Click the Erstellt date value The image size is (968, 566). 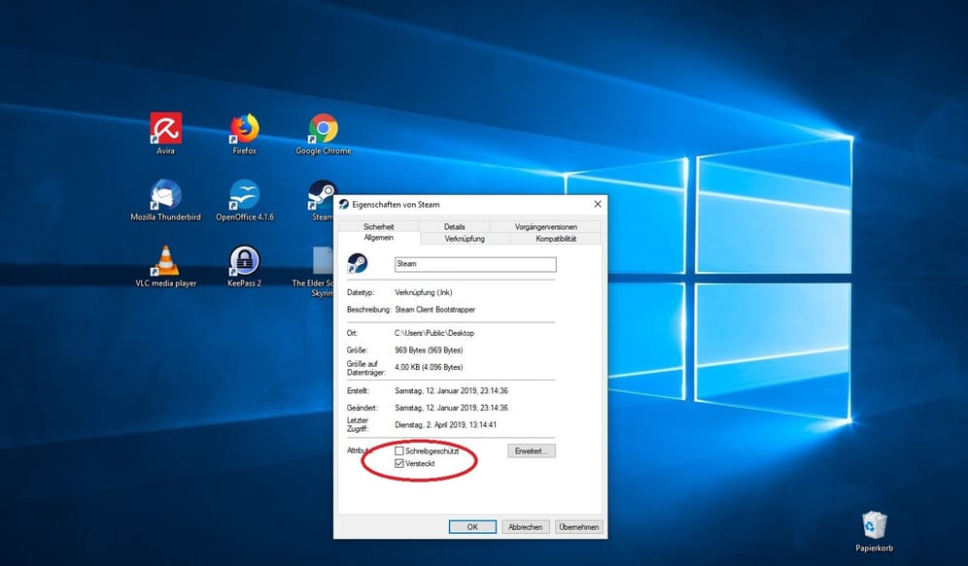(x=451, y=391)
